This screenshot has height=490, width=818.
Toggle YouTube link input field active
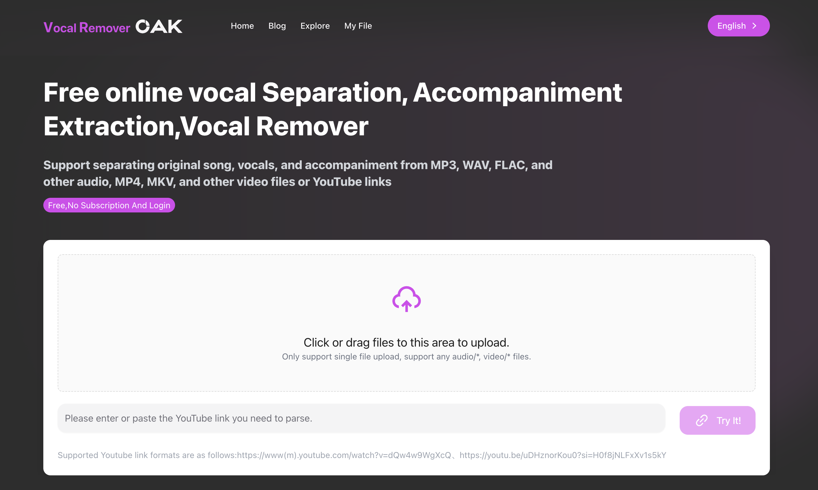click(361, 418)
